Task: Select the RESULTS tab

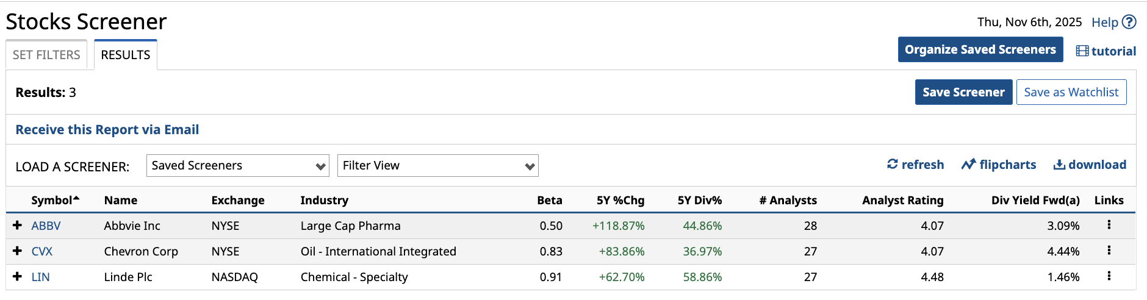Action: pyautogui.click(x=126, y=55)
